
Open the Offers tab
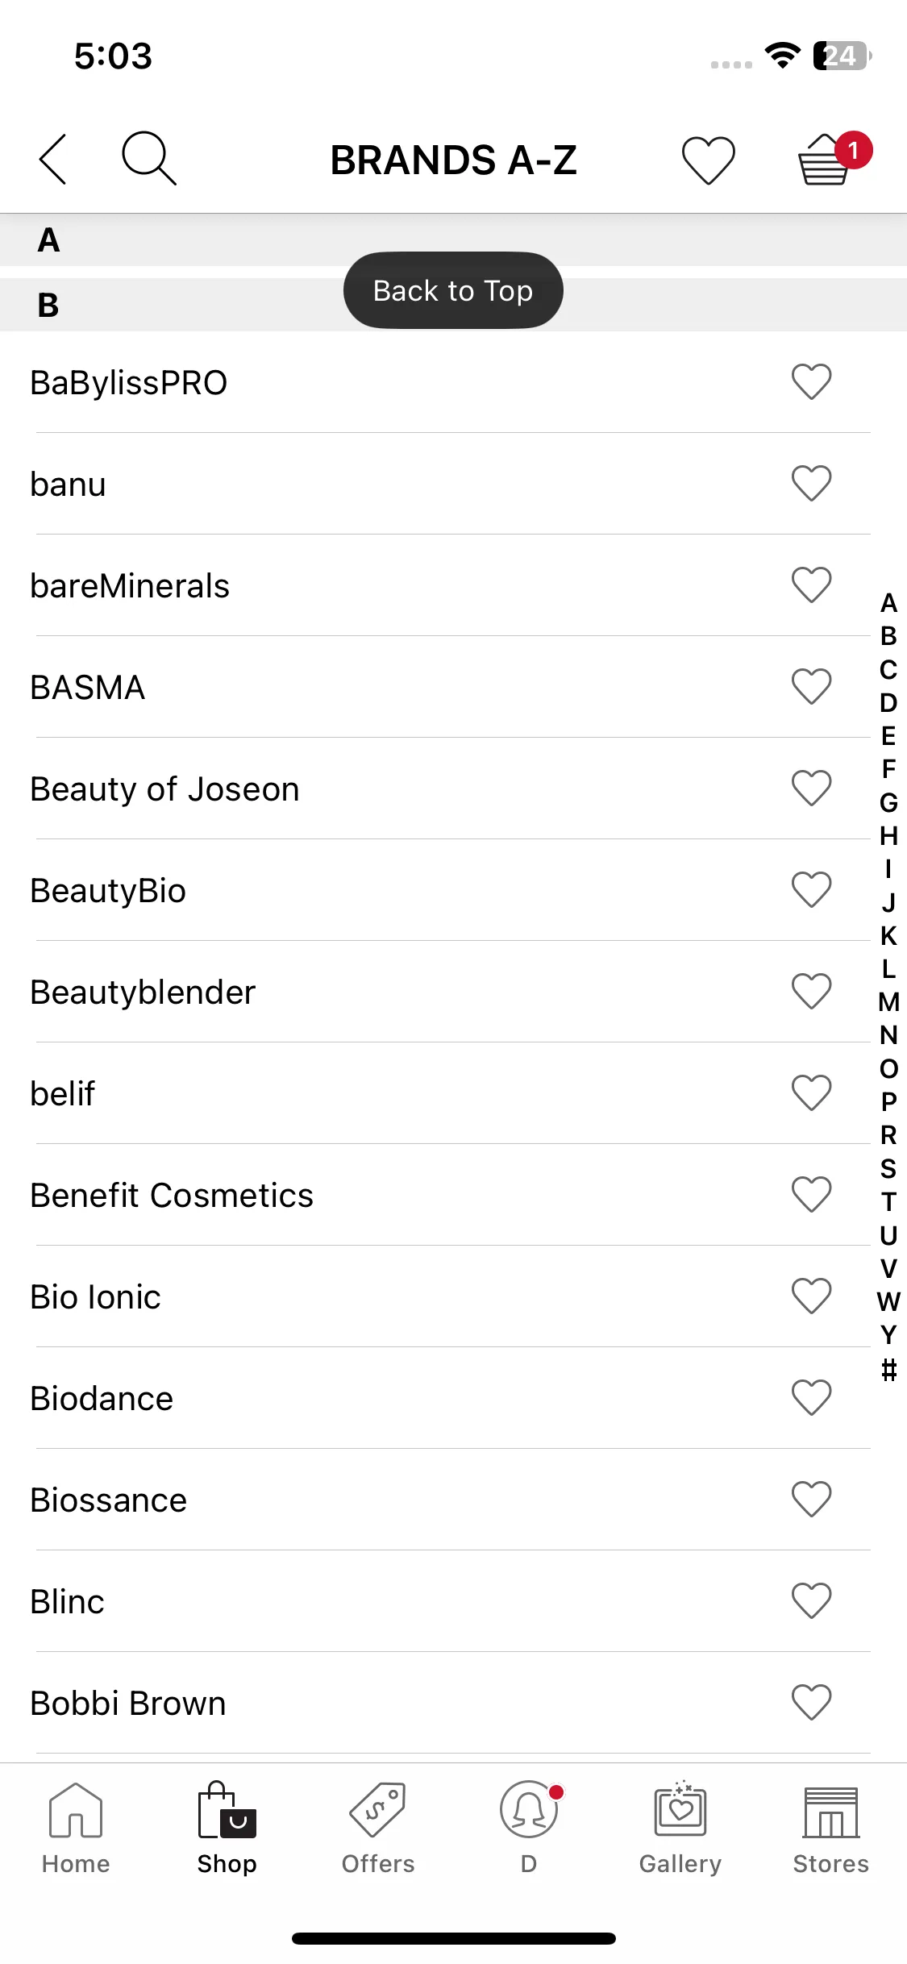[377, 1828]
